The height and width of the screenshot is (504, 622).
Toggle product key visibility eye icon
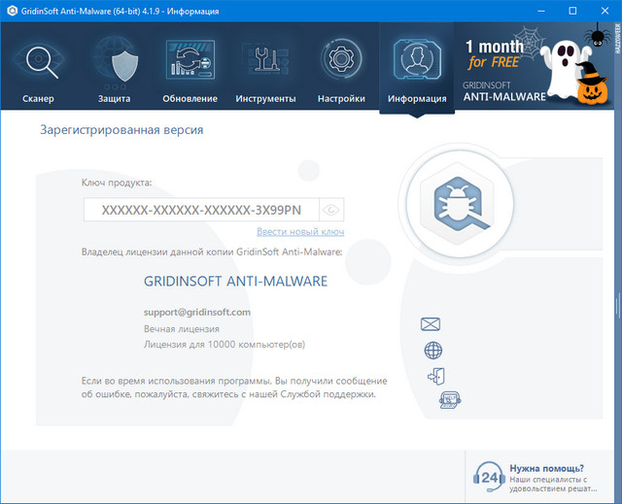332,210
